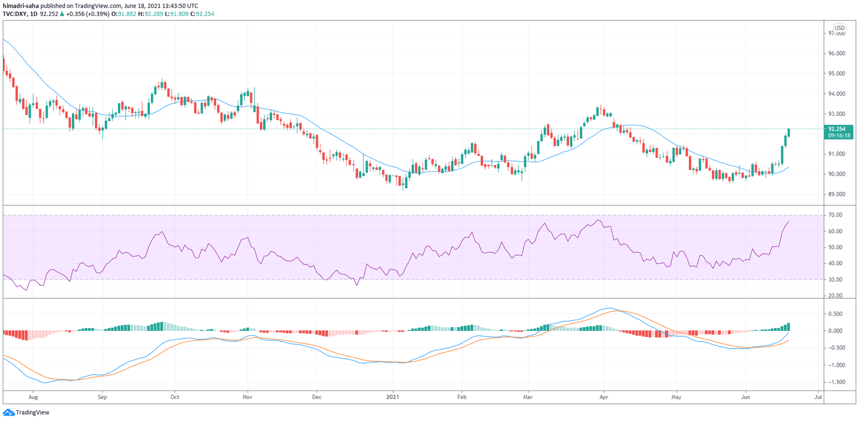This screenshot has width=859, height=421.
Task: Click the latest green candlestick on price chart
Action: point(789,132)
